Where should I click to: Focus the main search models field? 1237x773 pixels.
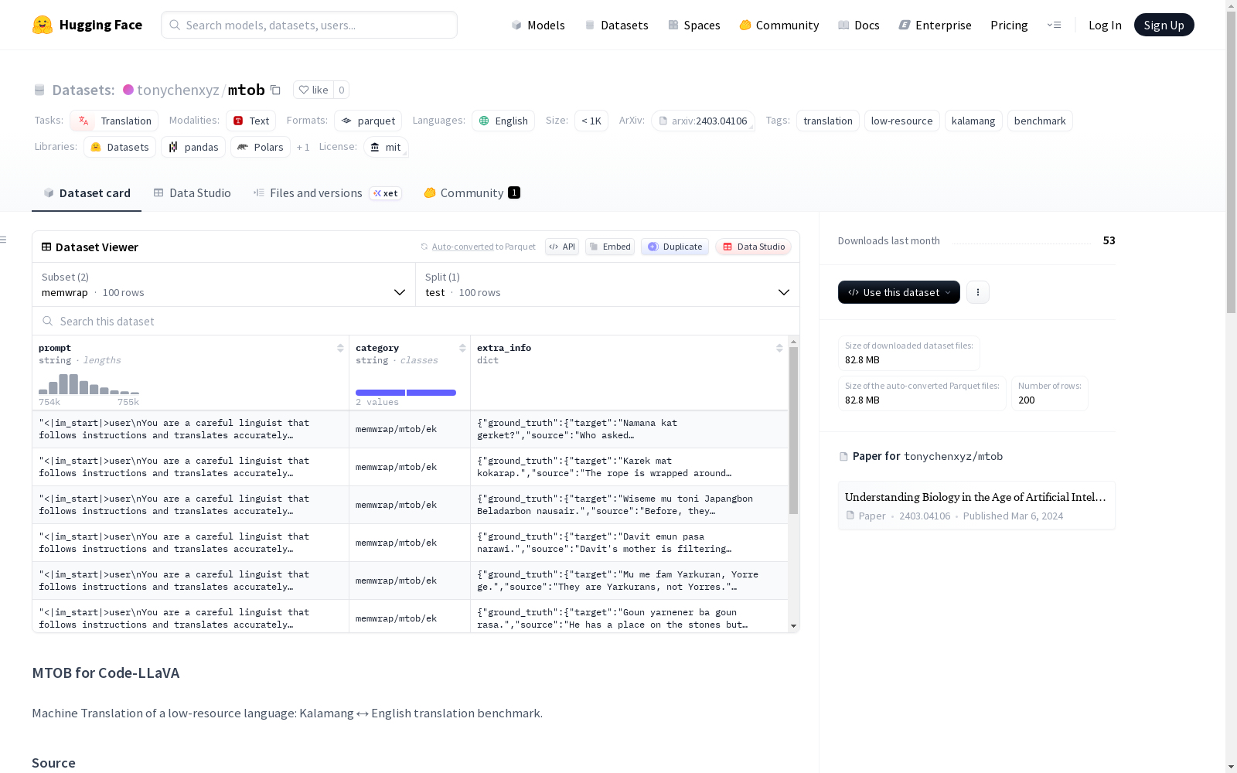[x=309, y=25]
